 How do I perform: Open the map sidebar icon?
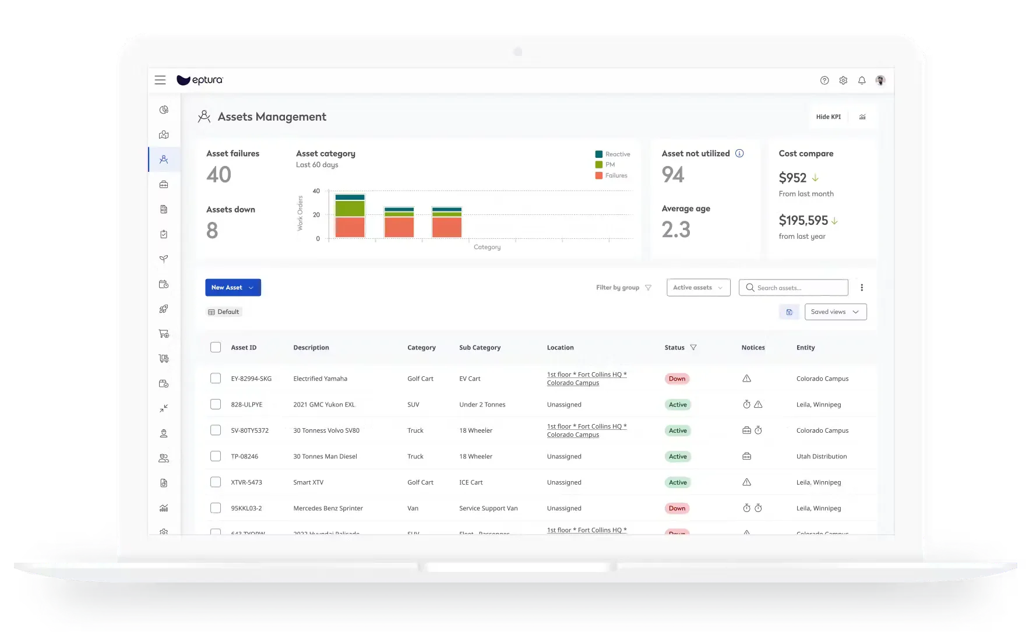tap(164, 135)
